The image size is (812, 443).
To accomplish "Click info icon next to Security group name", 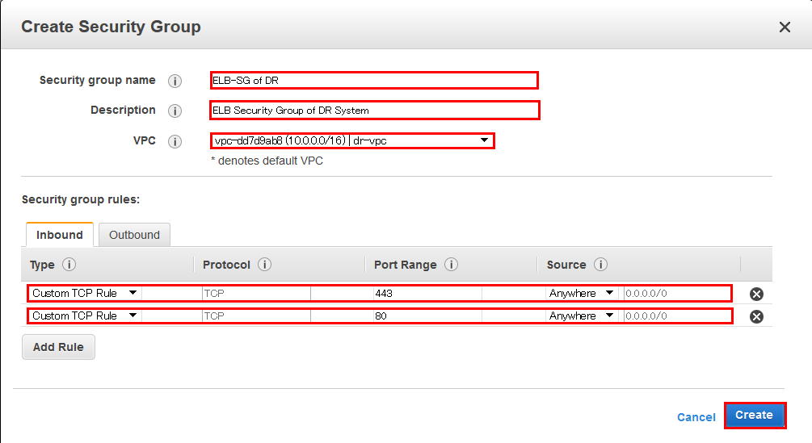I will tap(175, 81).
